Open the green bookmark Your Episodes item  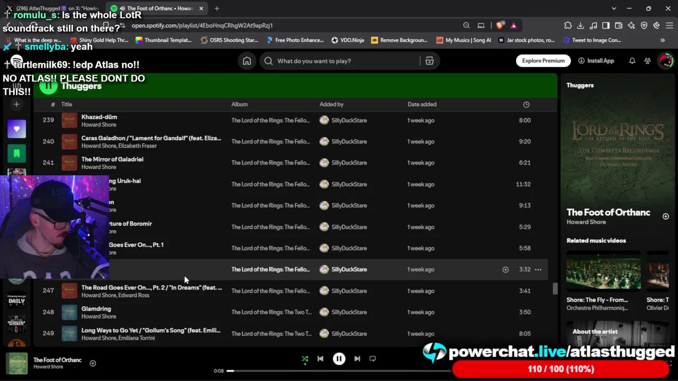tap(16, 153)
